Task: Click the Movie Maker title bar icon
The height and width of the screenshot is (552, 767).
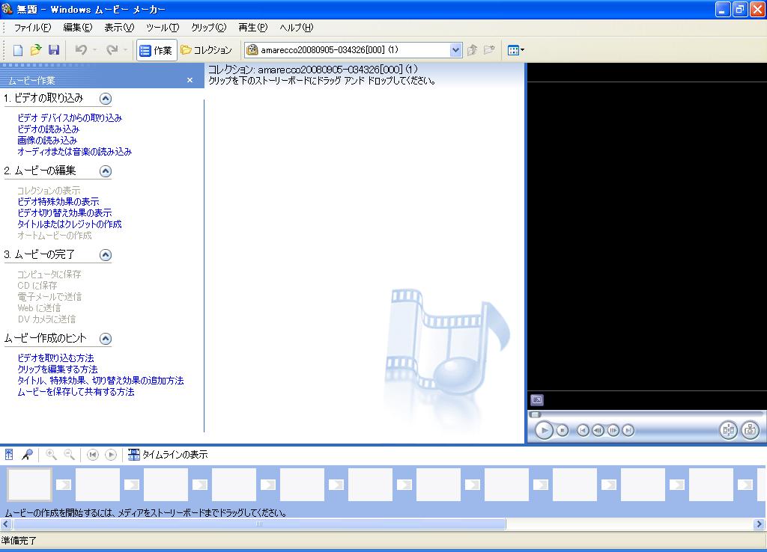Action: coord(7,9)
